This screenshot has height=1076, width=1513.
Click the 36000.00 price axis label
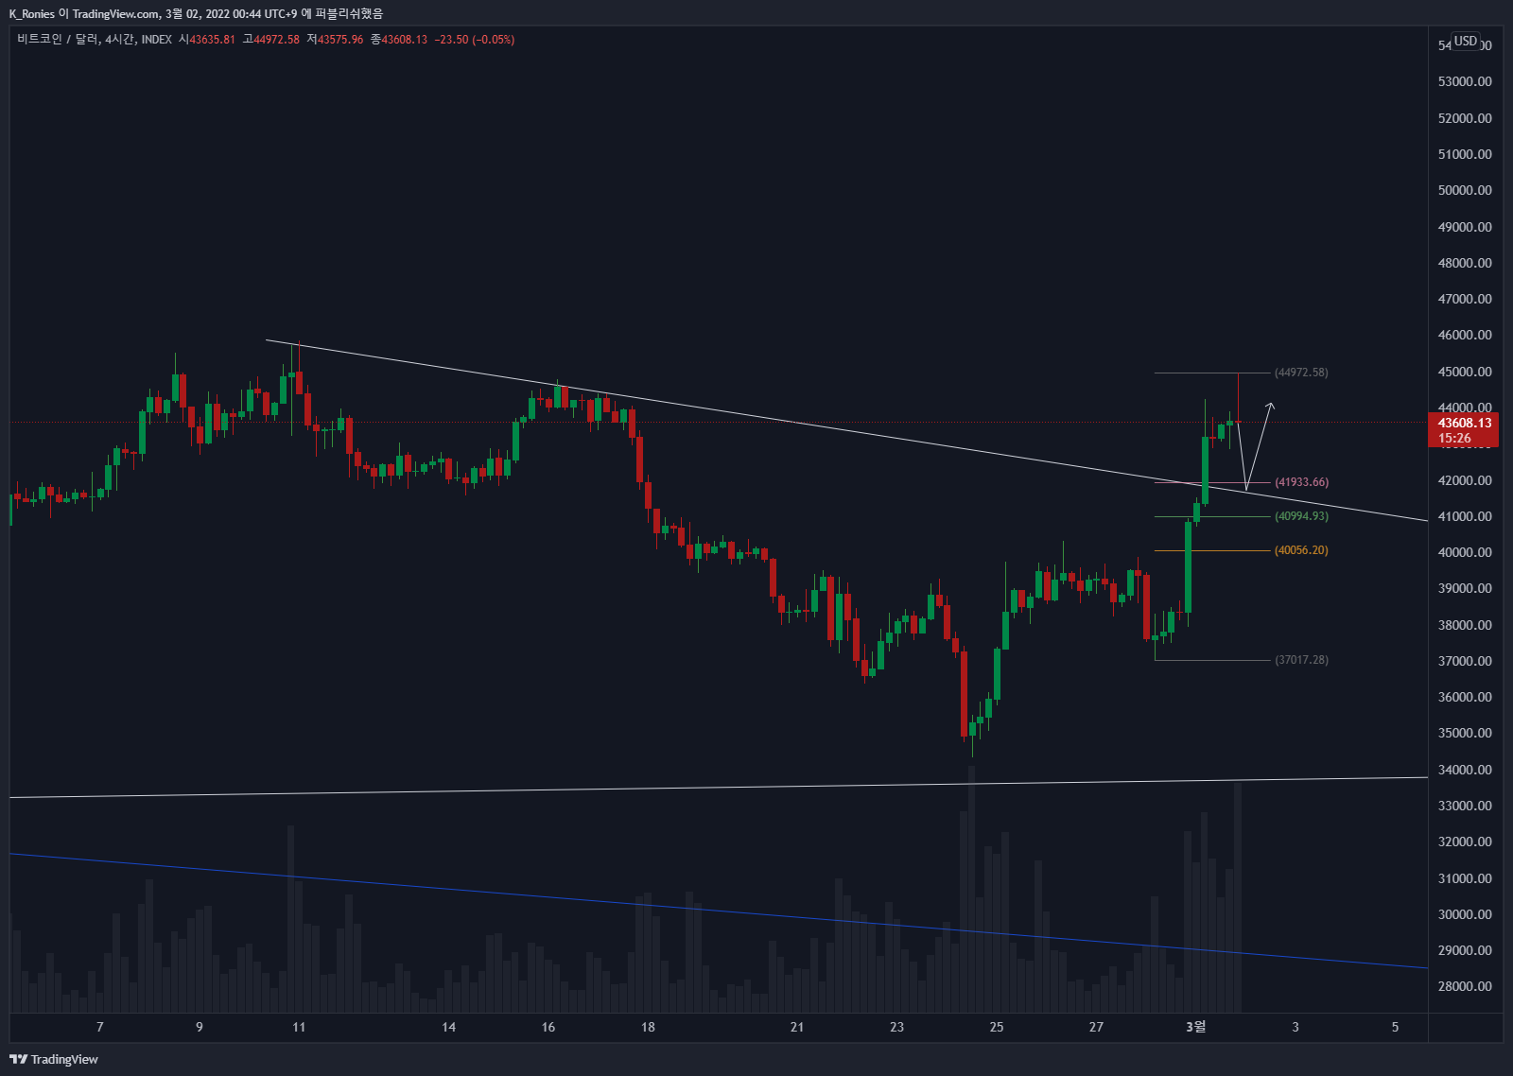(1465, 697)
